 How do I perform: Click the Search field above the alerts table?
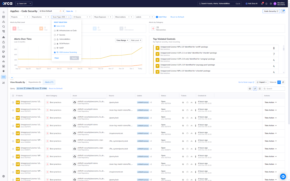point(274,88)
